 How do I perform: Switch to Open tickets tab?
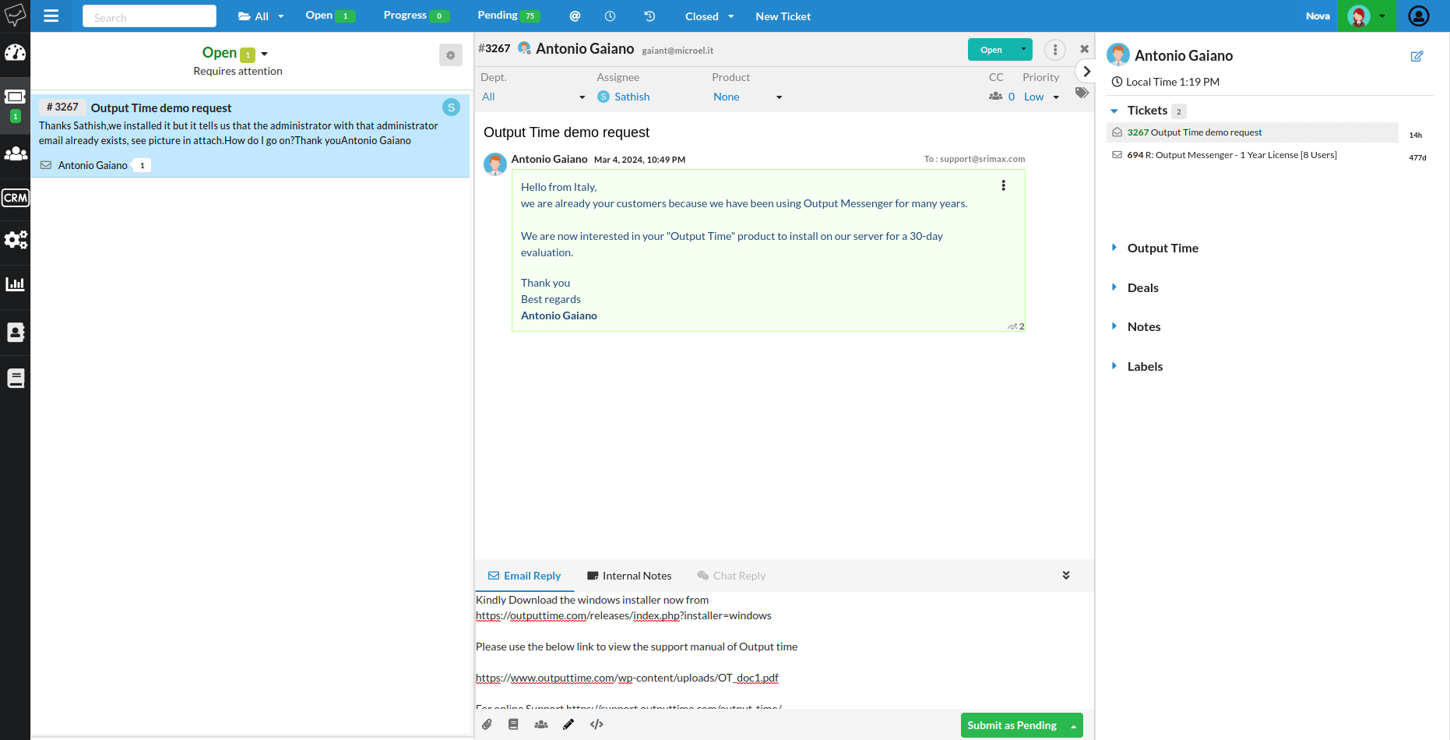click(330, 16)
